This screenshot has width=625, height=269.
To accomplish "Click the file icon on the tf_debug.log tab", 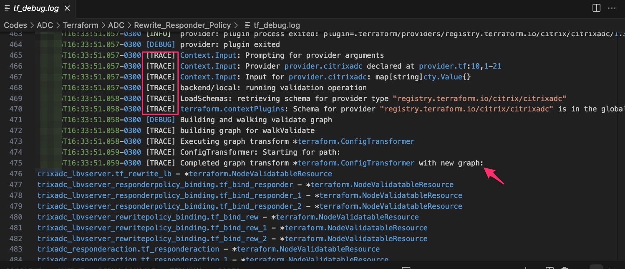I will click(x=7, y=8).
